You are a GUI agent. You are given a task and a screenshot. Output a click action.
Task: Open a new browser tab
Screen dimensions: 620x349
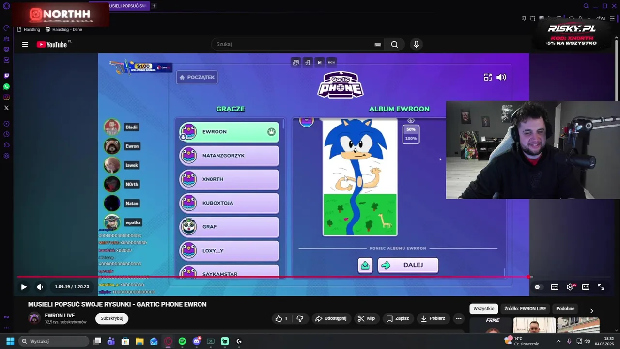click(x=154, y=6)
